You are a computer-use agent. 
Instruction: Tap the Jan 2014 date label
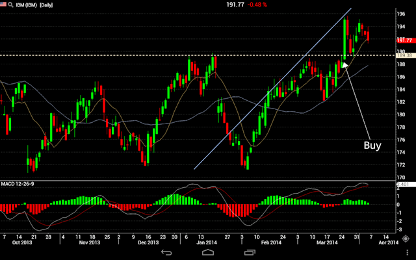[207, 242]
